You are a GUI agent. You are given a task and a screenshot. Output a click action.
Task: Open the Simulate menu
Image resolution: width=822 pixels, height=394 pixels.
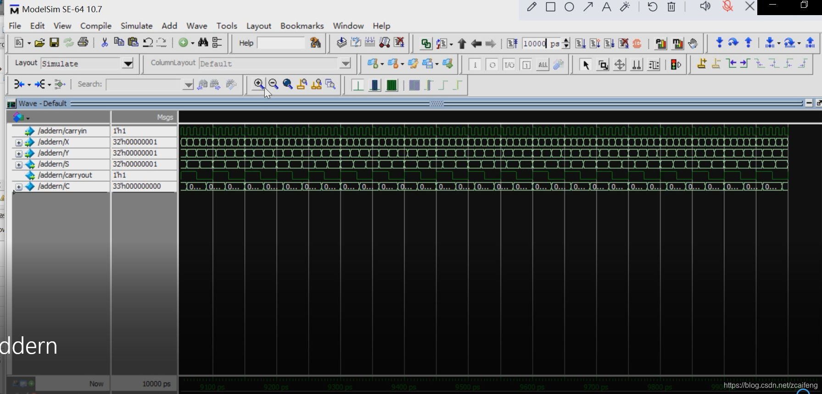point(136,26)
